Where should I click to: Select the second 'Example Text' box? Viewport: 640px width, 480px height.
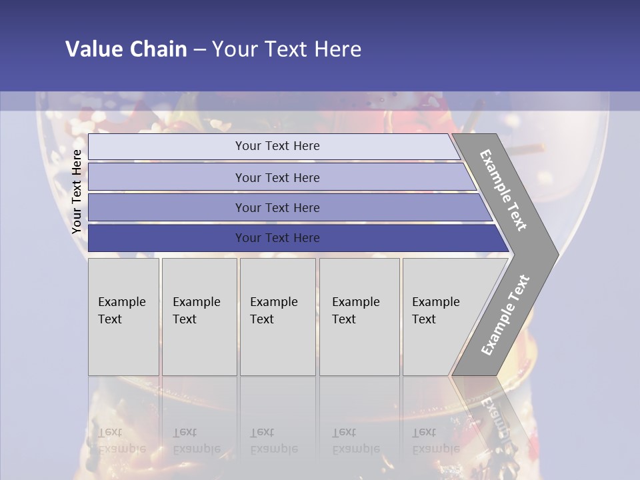(x=199, y=317)
